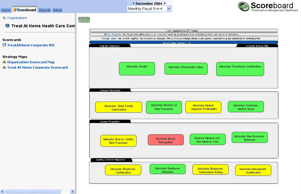Viewport: 301px width, 194px height.
Task: Select Maximize Number of New Franchise box
Action: tap(164, 107)
